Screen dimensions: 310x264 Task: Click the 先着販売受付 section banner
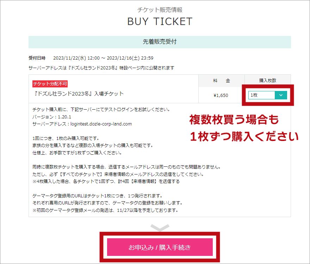point(160,42)
